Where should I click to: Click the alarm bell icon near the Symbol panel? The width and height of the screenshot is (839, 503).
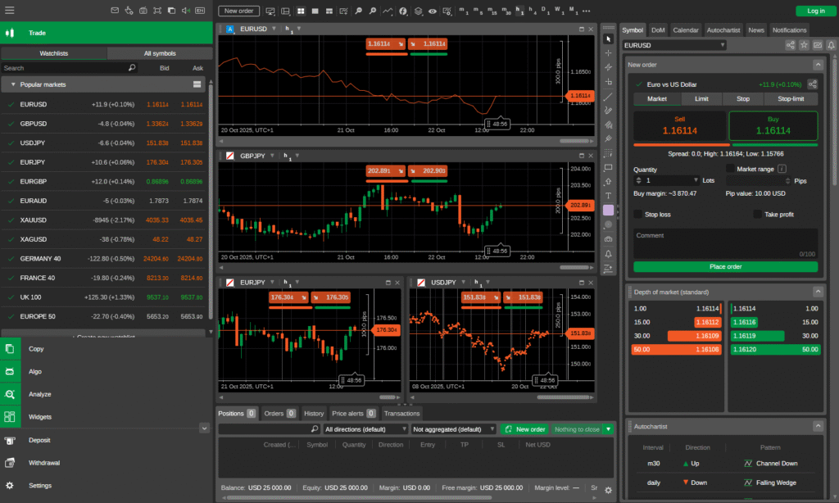[x=831, y=45]
